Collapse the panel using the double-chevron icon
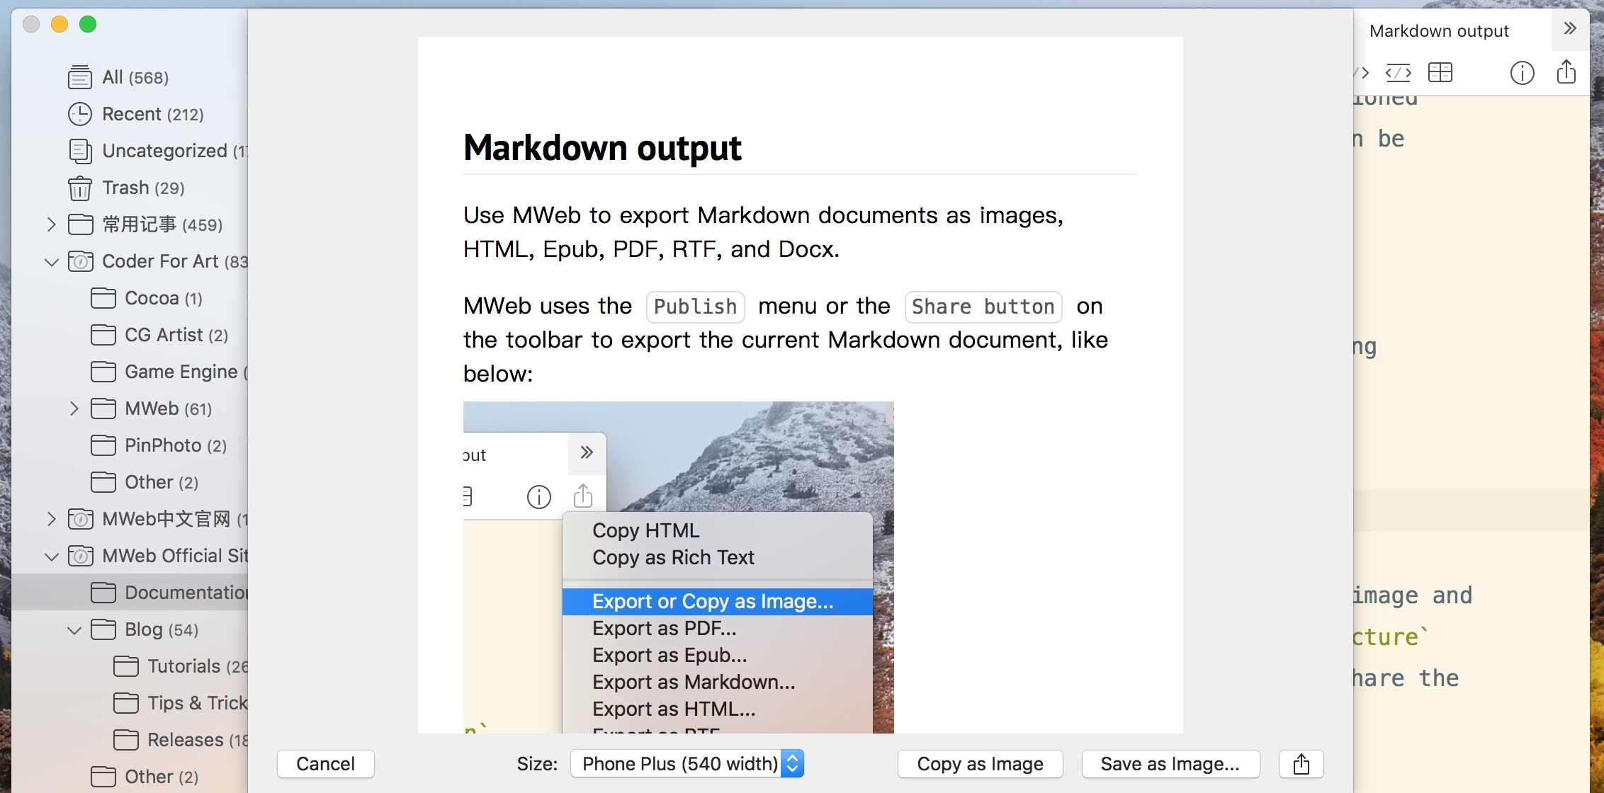Screen dimensions: 1604x793 (1570, 28)
